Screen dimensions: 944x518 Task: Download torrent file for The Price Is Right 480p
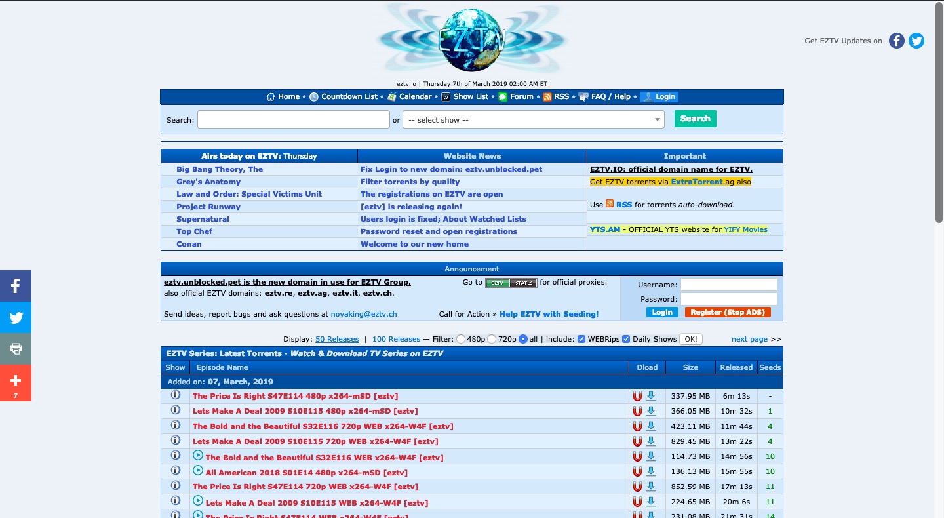651,396
